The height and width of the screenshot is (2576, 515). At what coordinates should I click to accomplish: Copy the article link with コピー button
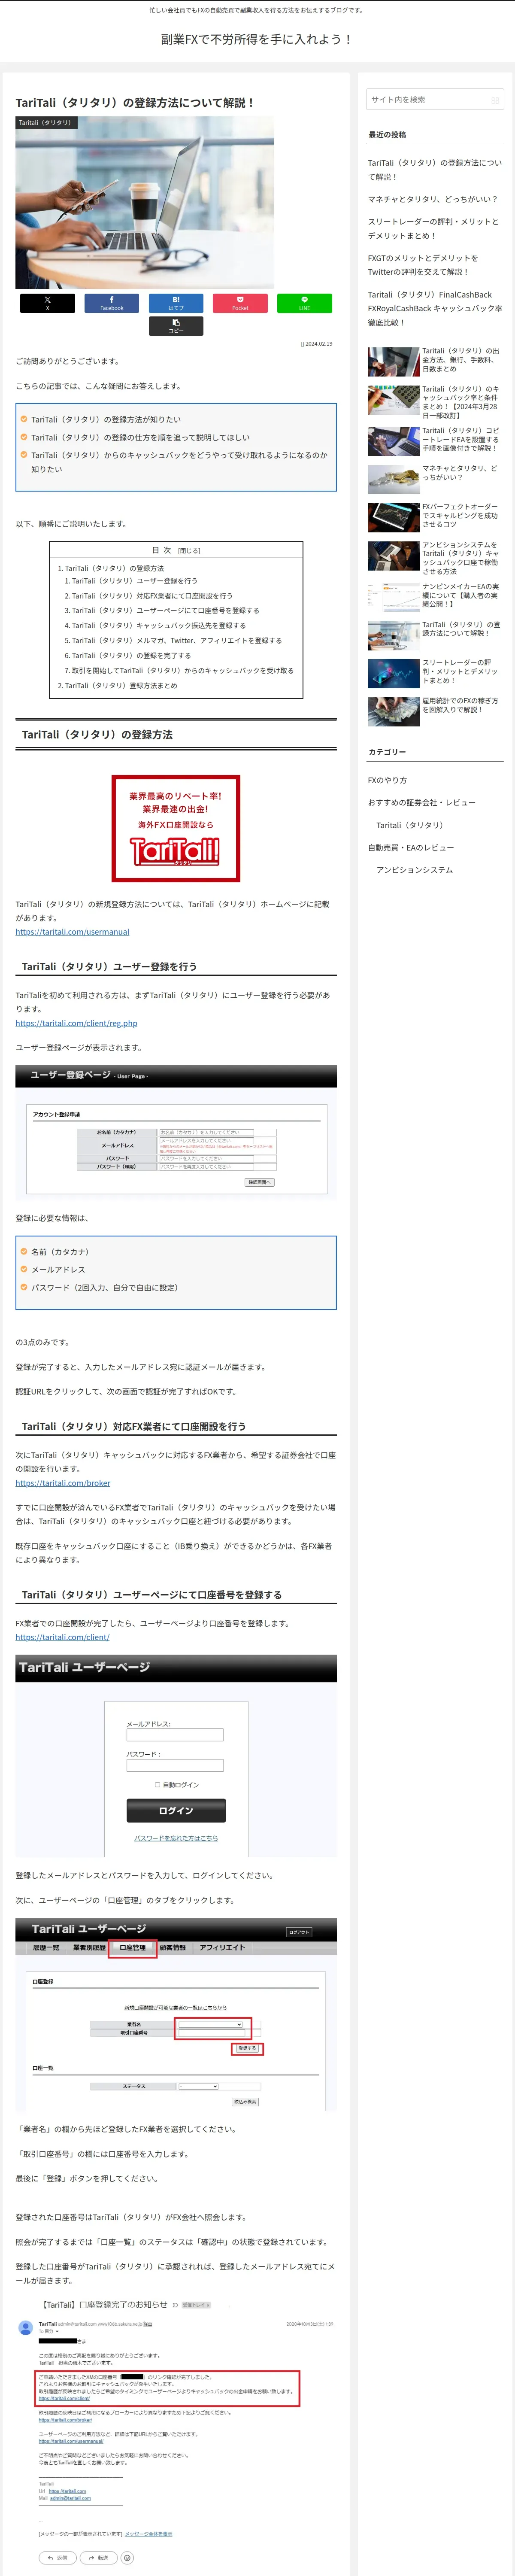point(176,326)
